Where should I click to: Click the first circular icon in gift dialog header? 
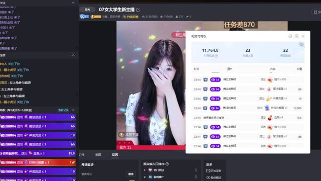pos(290,36)
